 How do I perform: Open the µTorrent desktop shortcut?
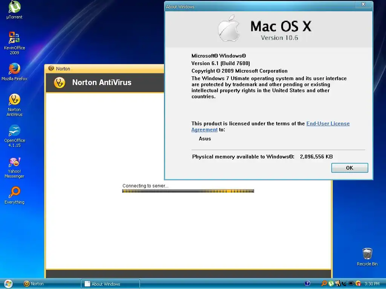click(x=14, y=10)
